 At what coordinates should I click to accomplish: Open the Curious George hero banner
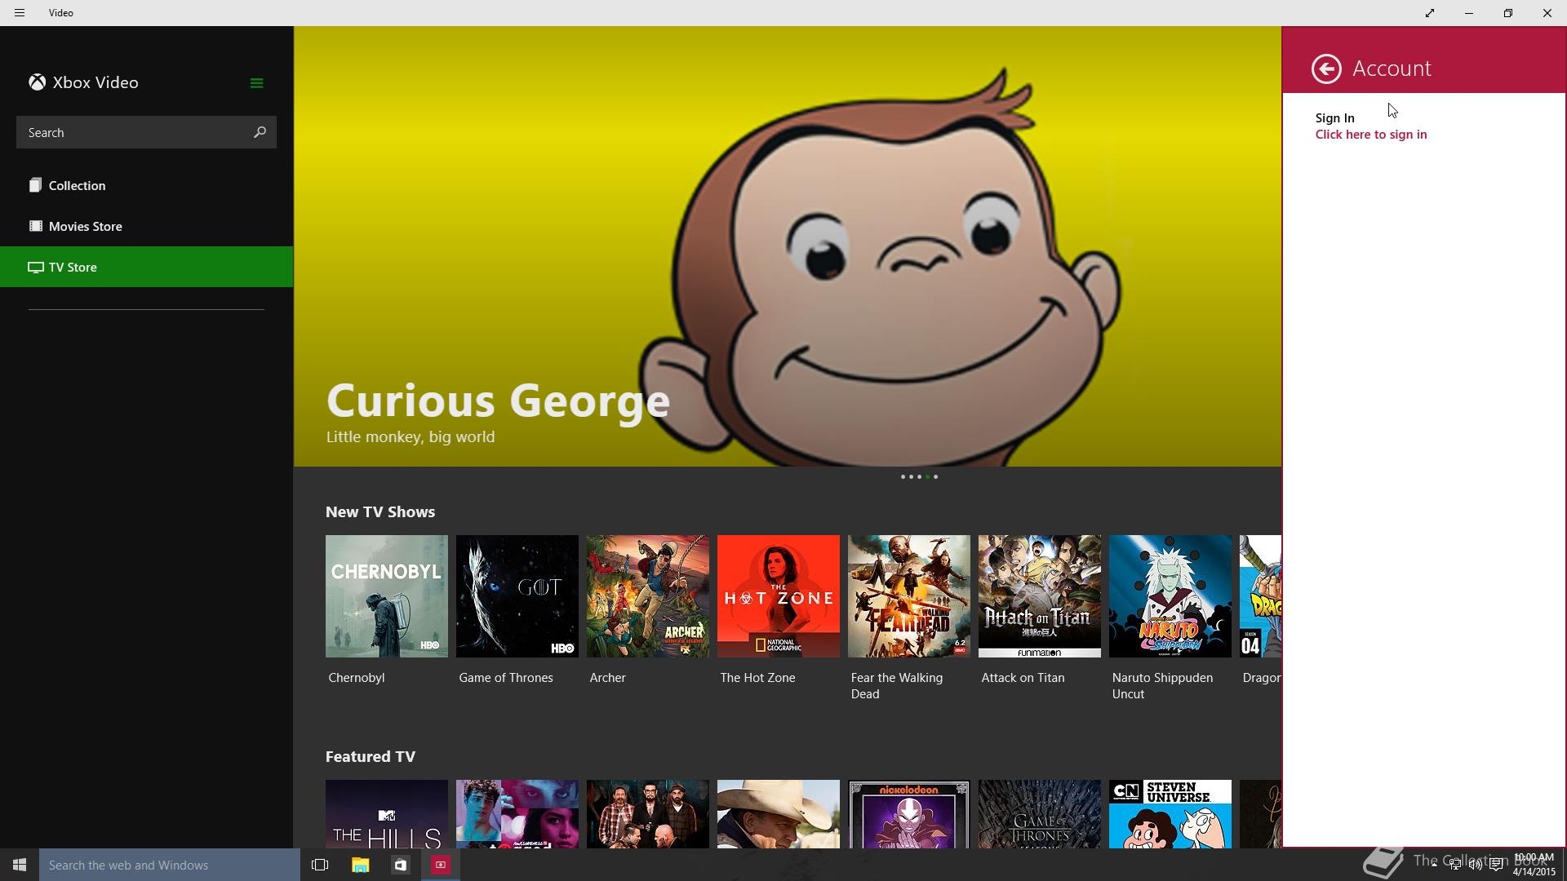(x=788, y=246)
